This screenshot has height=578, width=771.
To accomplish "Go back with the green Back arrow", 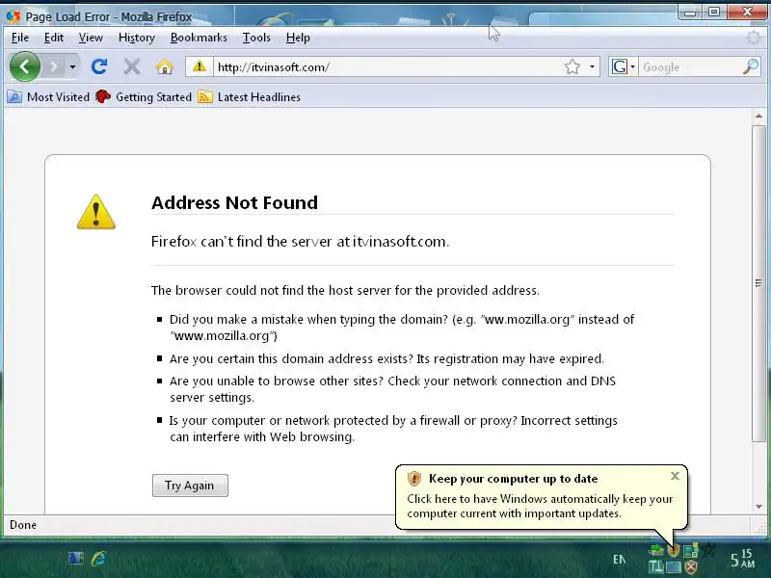I will (x=25, y=66).
